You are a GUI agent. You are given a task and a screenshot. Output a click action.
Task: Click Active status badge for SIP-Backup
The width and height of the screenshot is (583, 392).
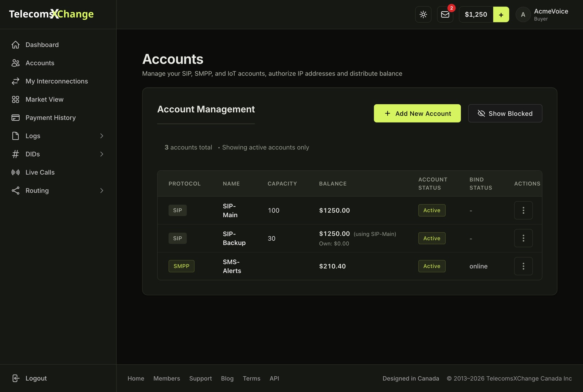point(432,238)
